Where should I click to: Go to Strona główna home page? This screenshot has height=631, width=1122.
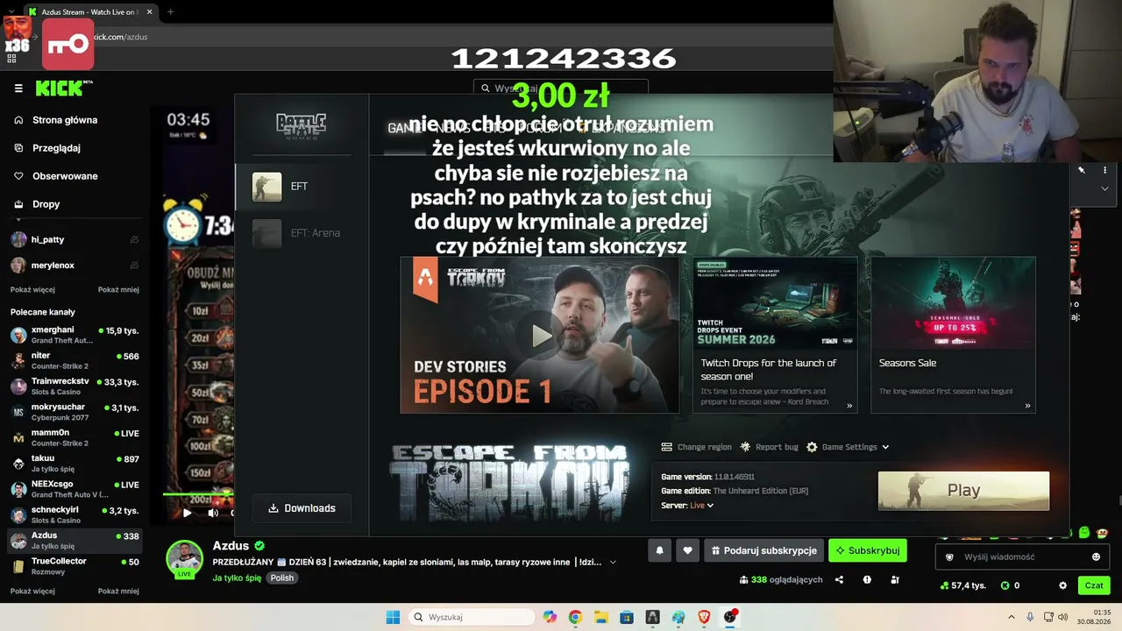(65, 120)
